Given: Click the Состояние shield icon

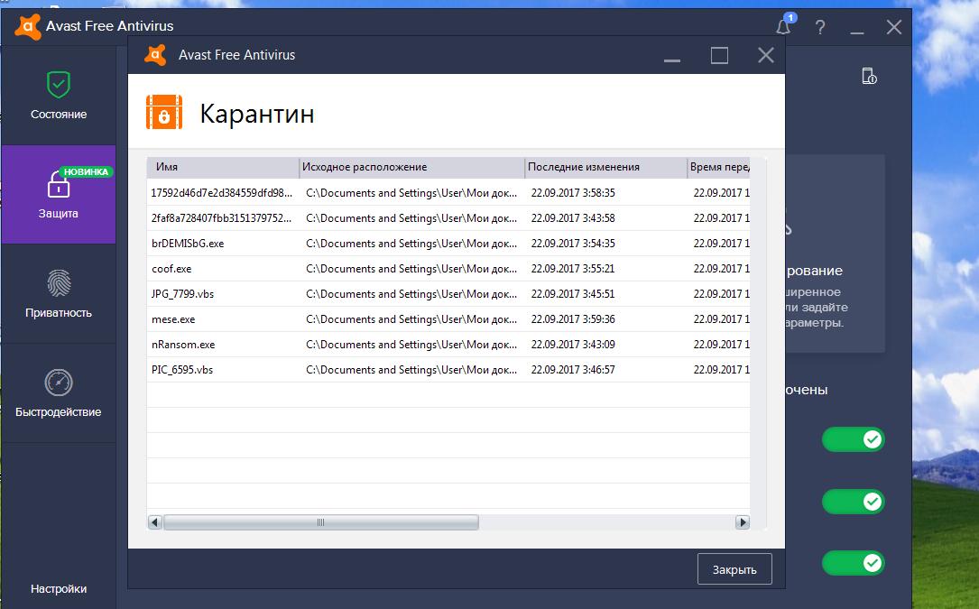Looking at the screenshot, I should (59, 86).
